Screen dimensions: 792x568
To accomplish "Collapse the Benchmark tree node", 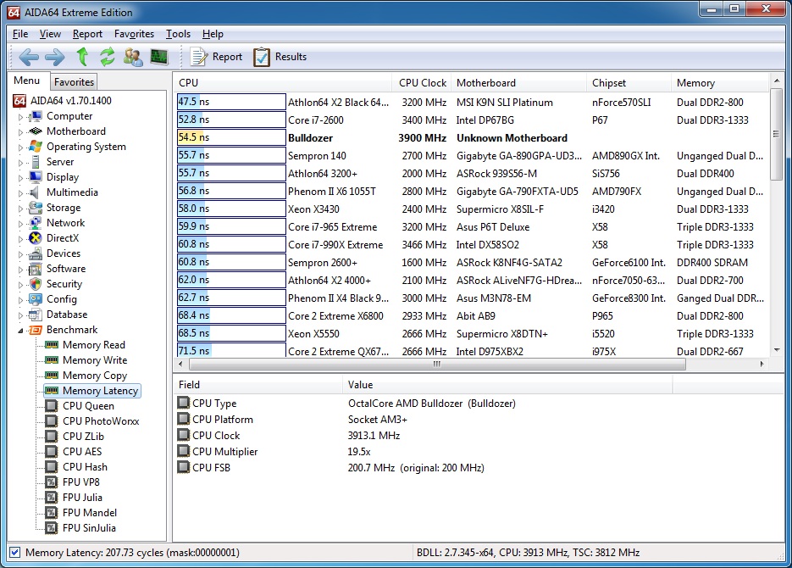I will click(x=20, y=331).
